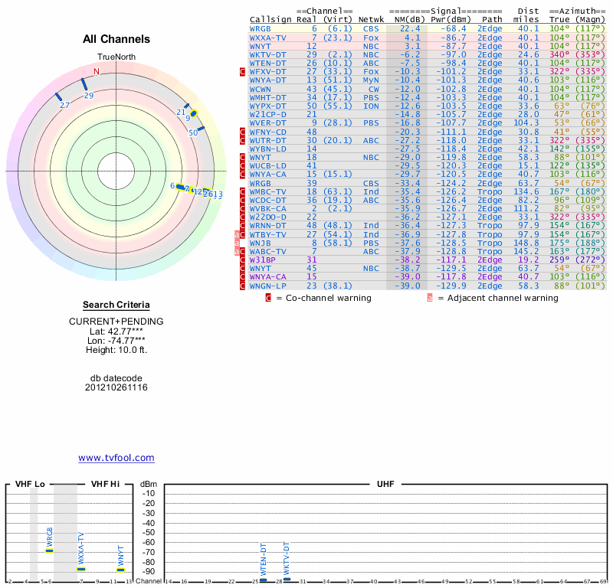Image resolution: width=613 pixels, height=588 pixels.
Task: Click the channel 29 marker on radar plot
Action: (x=84, y=83)
